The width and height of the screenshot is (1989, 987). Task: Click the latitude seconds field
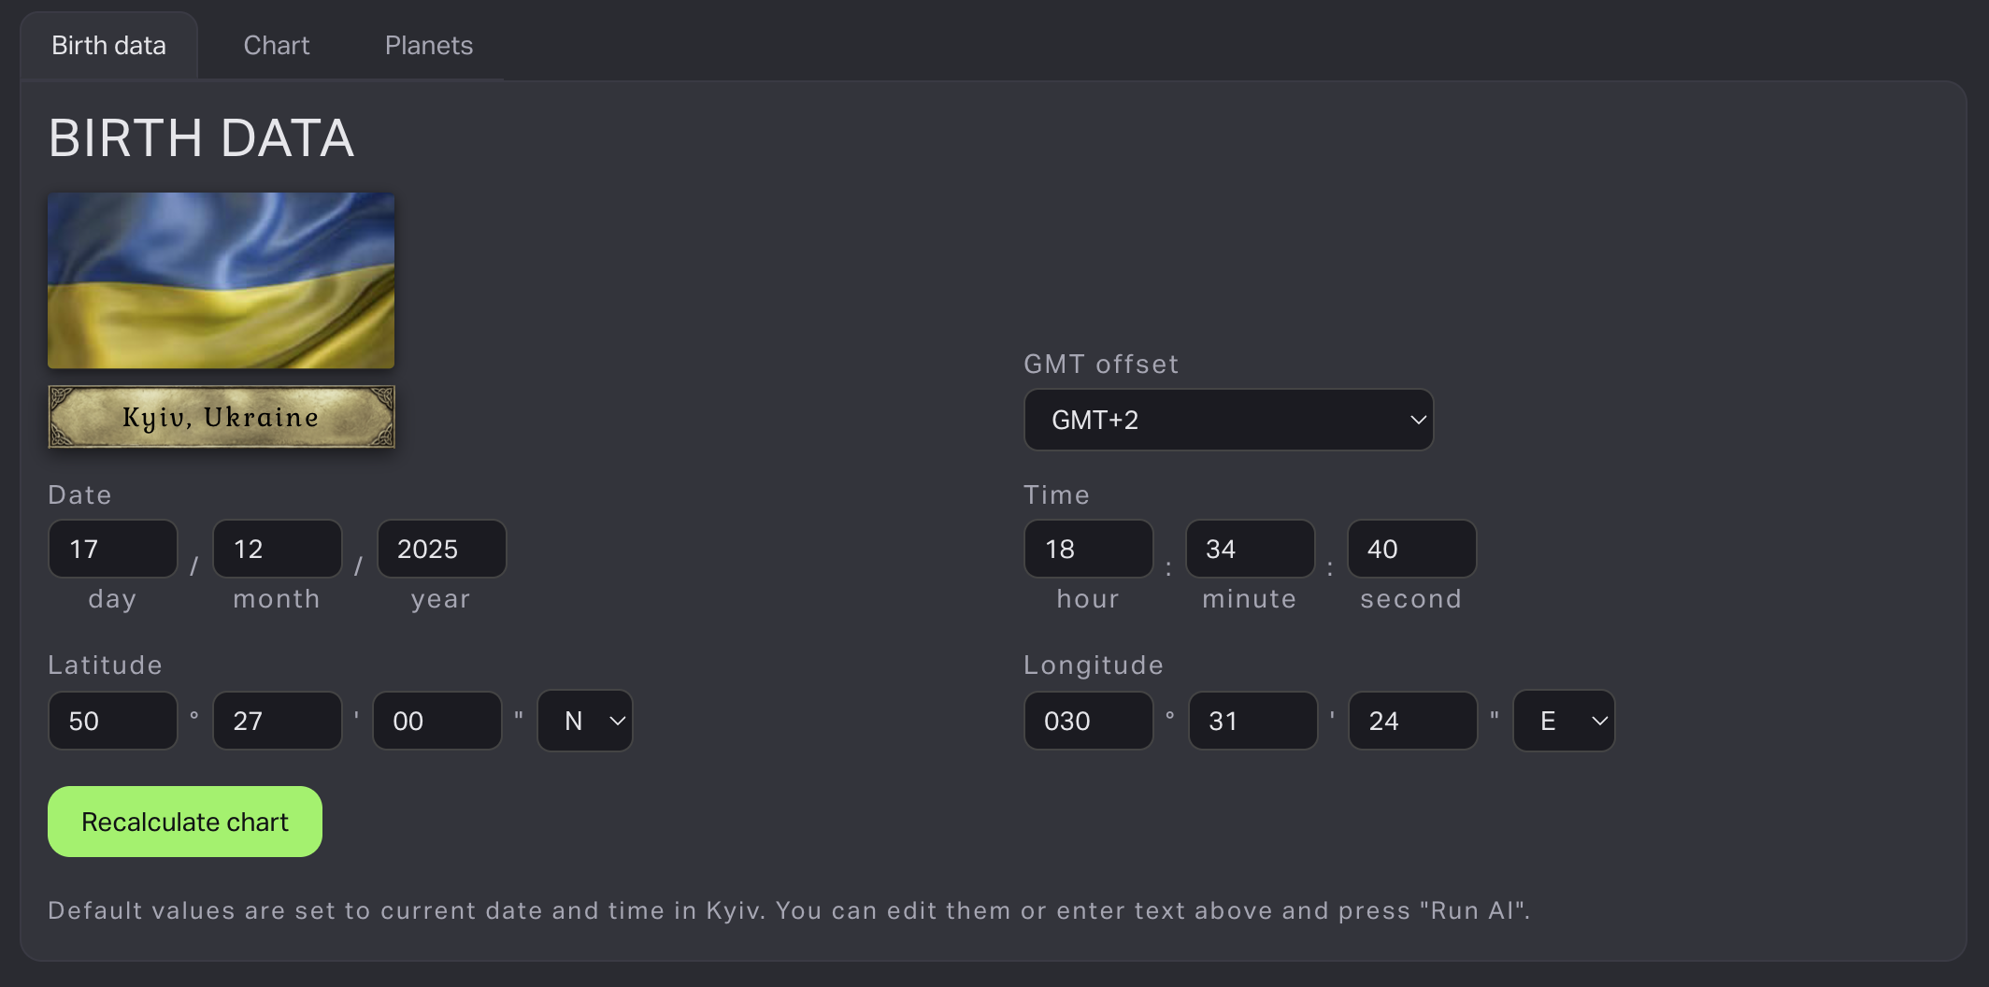tap(436, 721)
